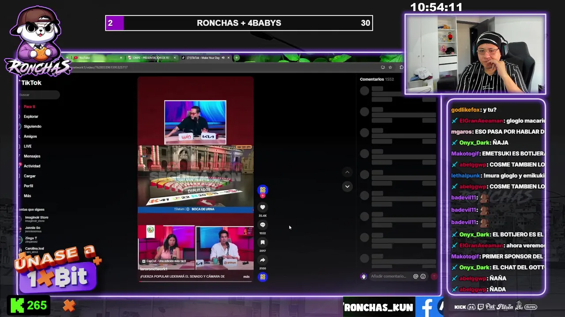Mute the TikTok tab audio speaker icon
565x317 pixels.
coord(223,58)
